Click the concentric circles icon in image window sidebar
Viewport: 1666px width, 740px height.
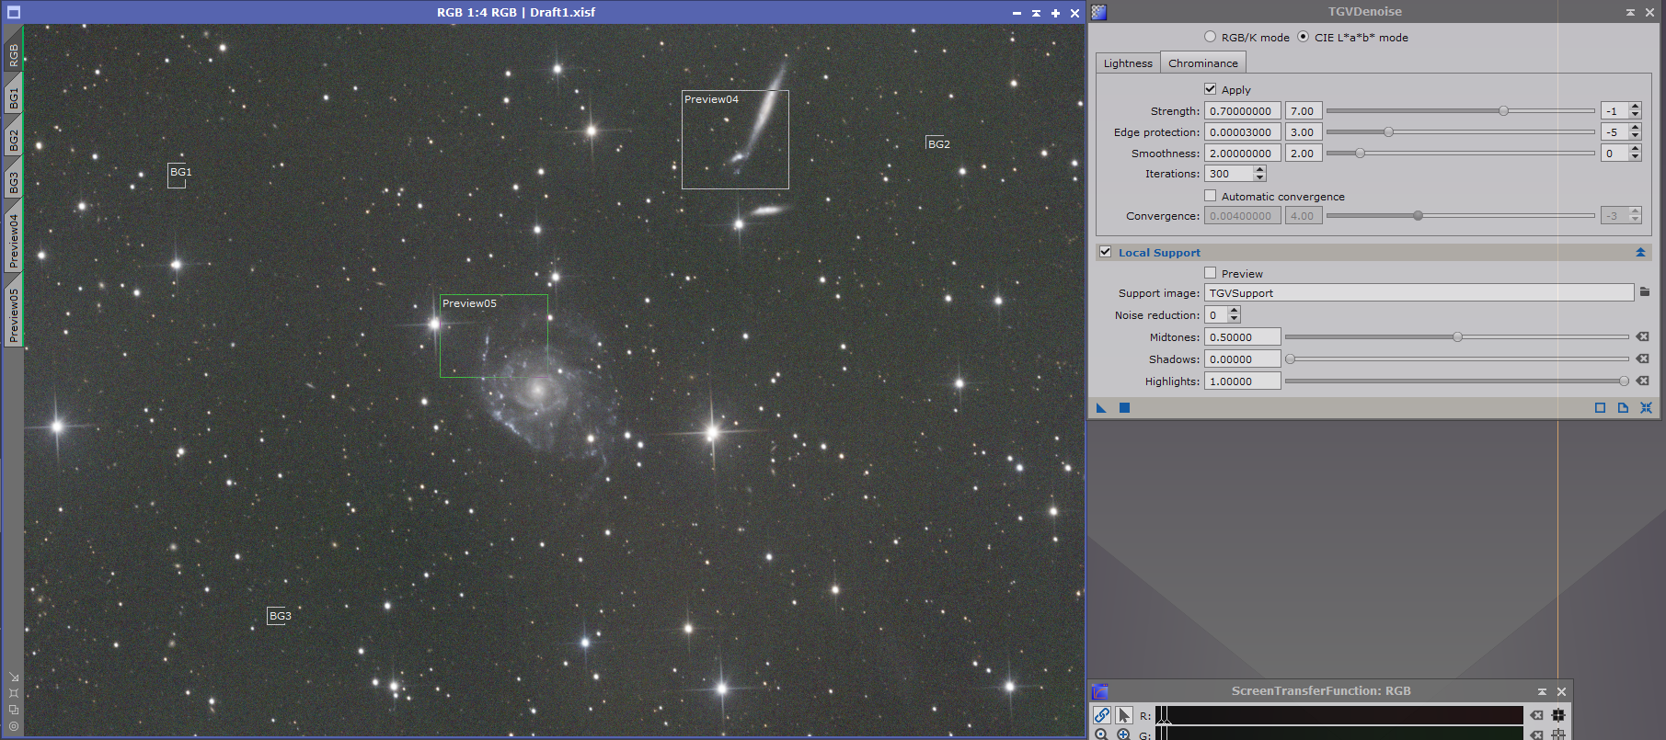click(x=13, y=726)
